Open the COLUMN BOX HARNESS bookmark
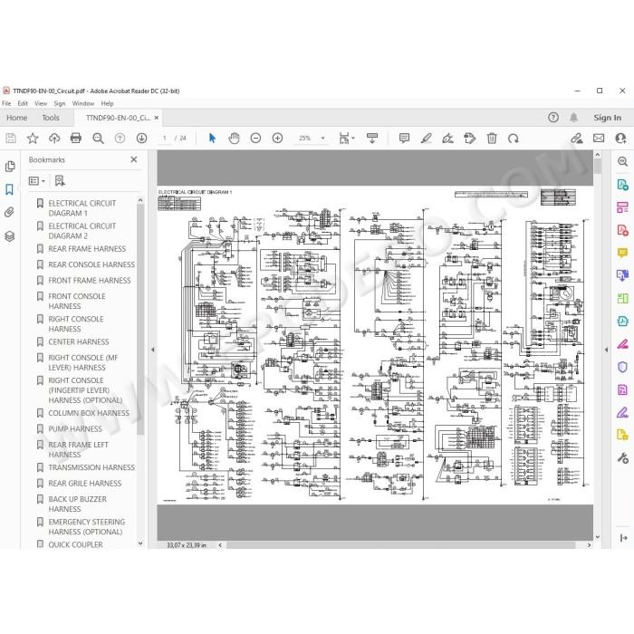Image resolution: width=634 pixels, height=634 pixels. click(x=89, y=413)
